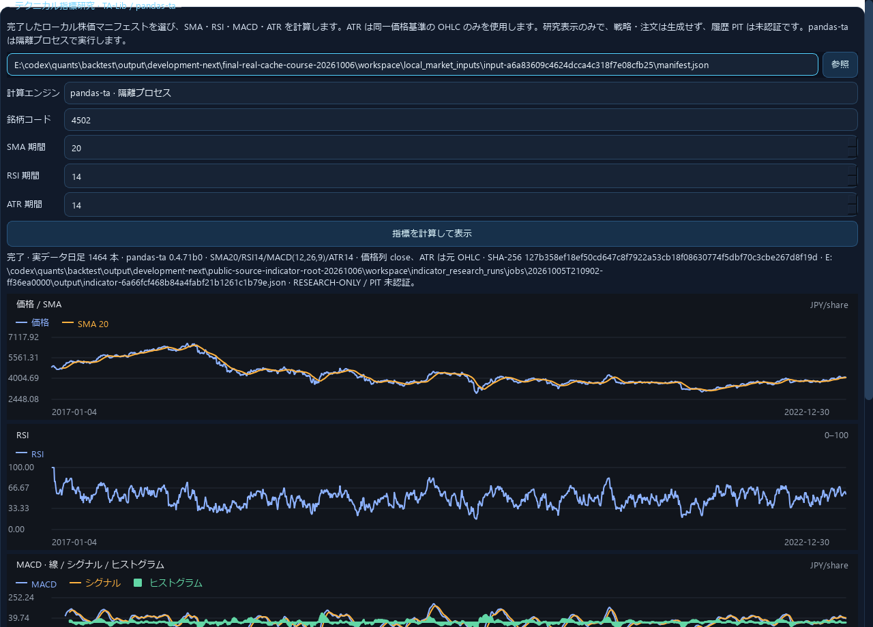
Task: Toggle the RSI legend entry
Action: 29,454
